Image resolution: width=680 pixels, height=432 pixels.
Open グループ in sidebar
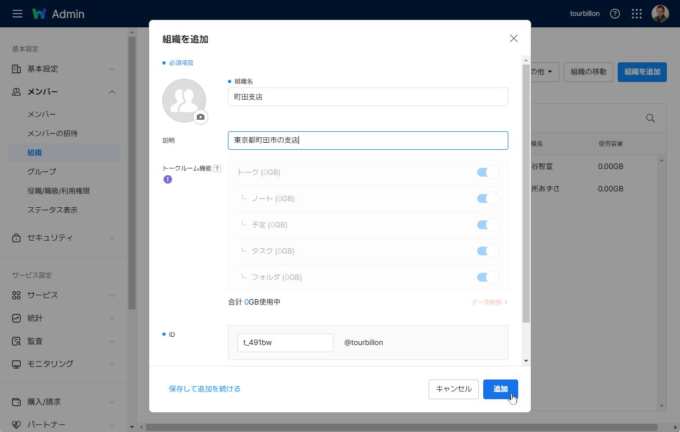(42, 172)
